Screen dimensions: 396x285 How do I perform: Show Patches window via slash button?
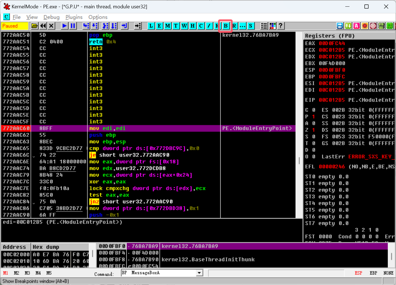(x=209, y=26)
